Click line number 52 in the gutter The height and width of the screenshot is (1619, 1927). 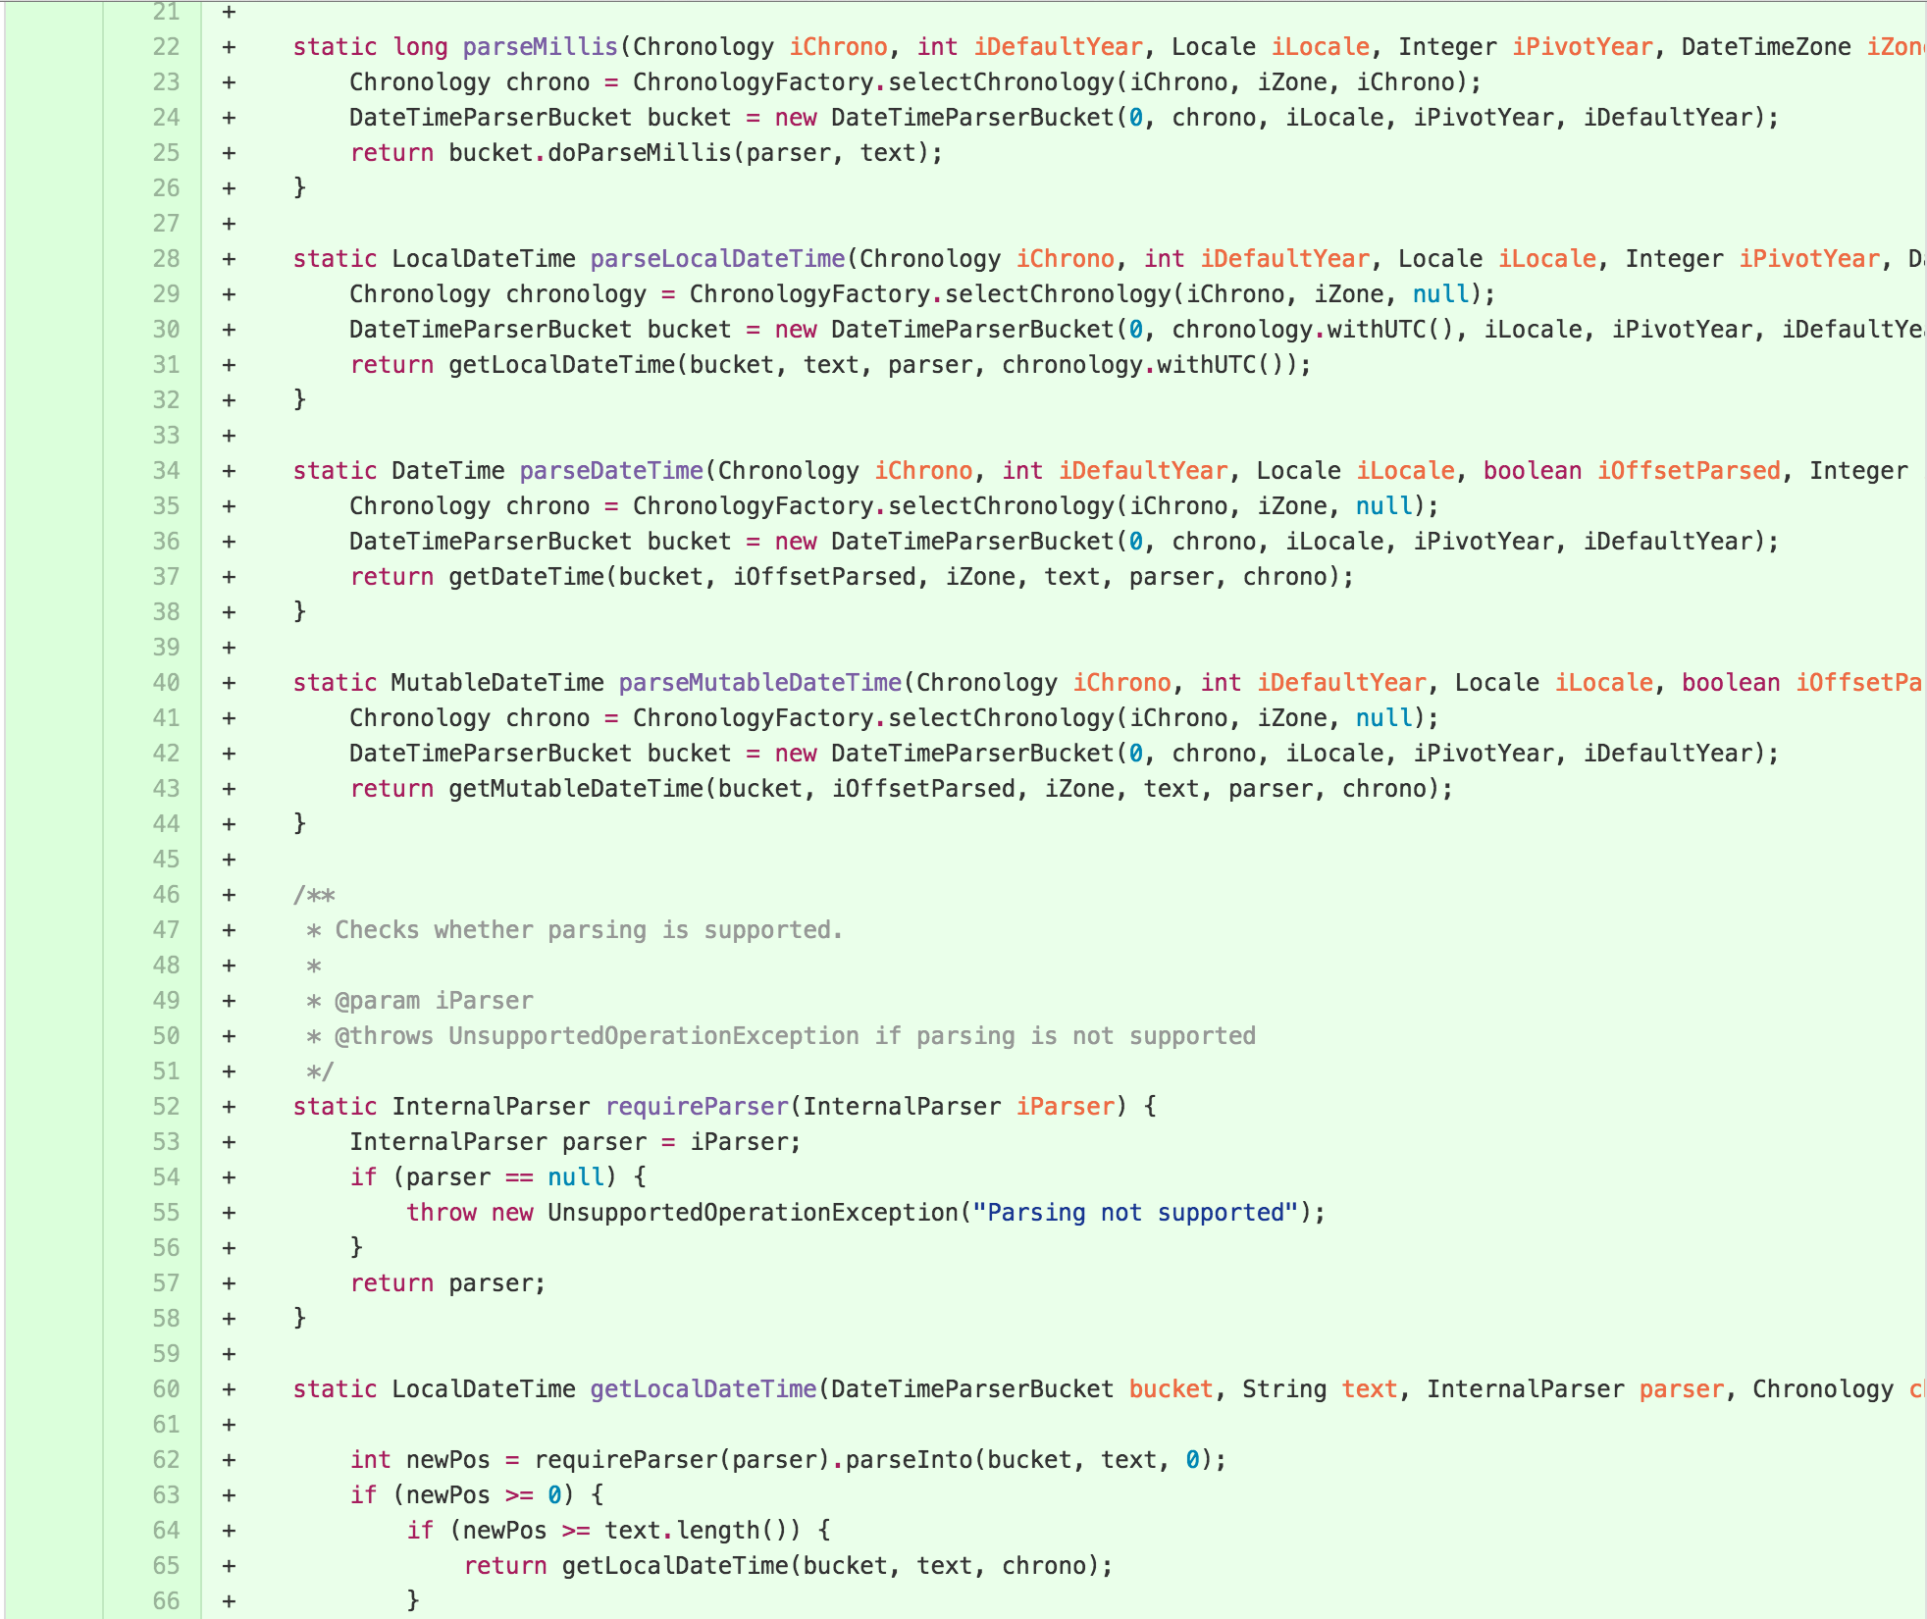click(167, 1107)
